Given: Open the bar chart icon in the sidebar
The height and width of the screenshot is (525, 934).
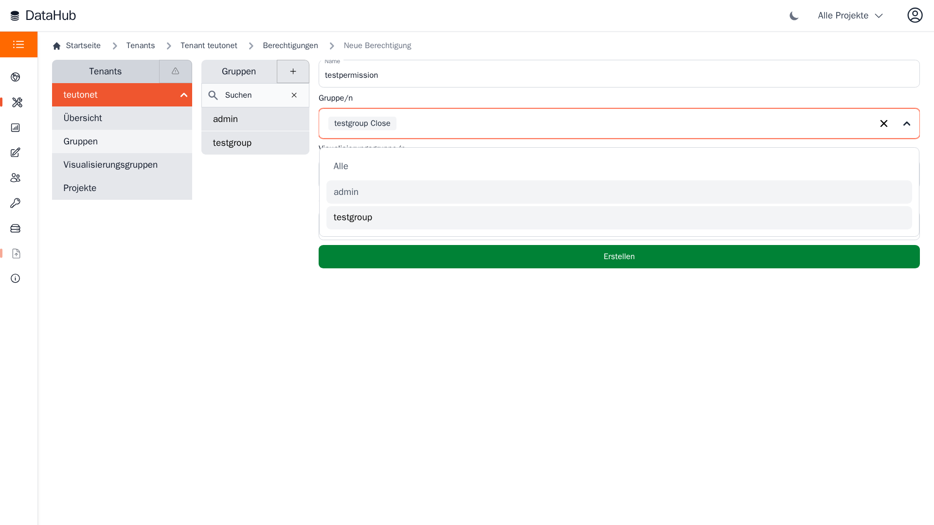Looking at the screenshot, I should tap(16, 128).
